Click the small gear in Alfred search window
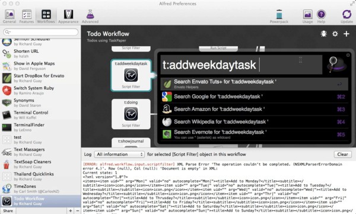The image size is (356, 214). click(348, 55)
